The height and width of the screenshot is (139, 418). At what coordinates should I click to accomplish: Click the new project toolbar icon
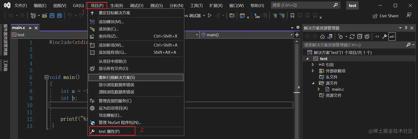point(33,16)
